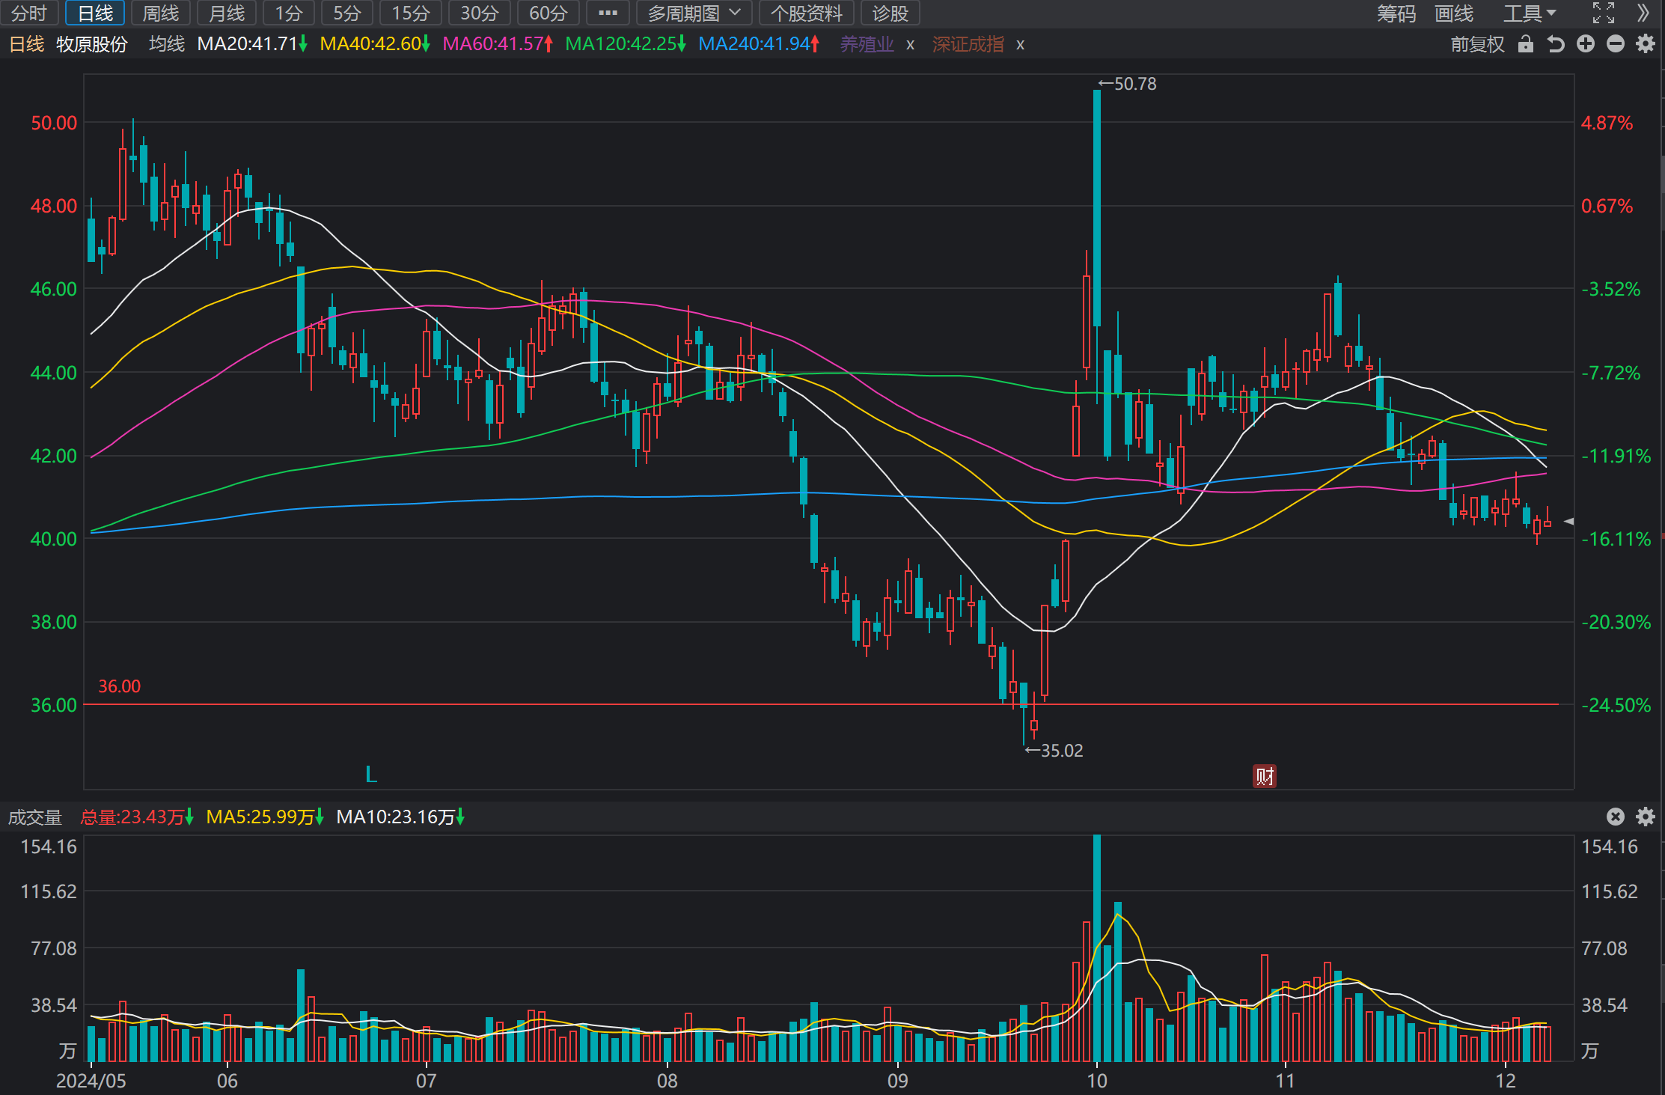Image resolution: width=1665 pixels, height=1095 pixels.
Task: Expand more periods with the ellipsis button
Action: click(x=608, y=13)
